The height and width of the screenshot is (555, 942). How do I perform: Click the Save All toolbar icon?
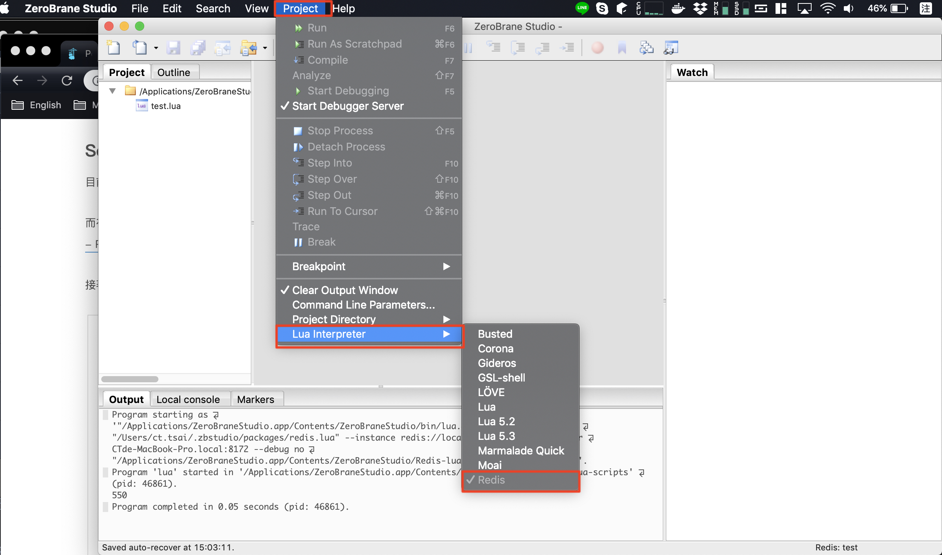(198, 48)
